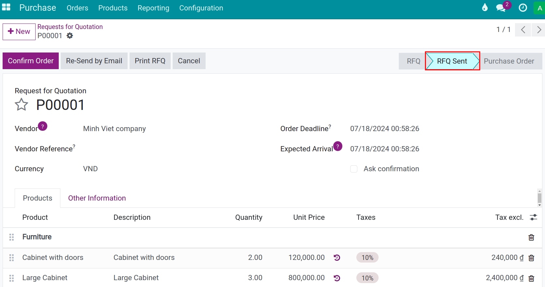Open the user avatar A menu
Image resolution: width=545 pixels, height=287 pixels.
pos(539,8)
